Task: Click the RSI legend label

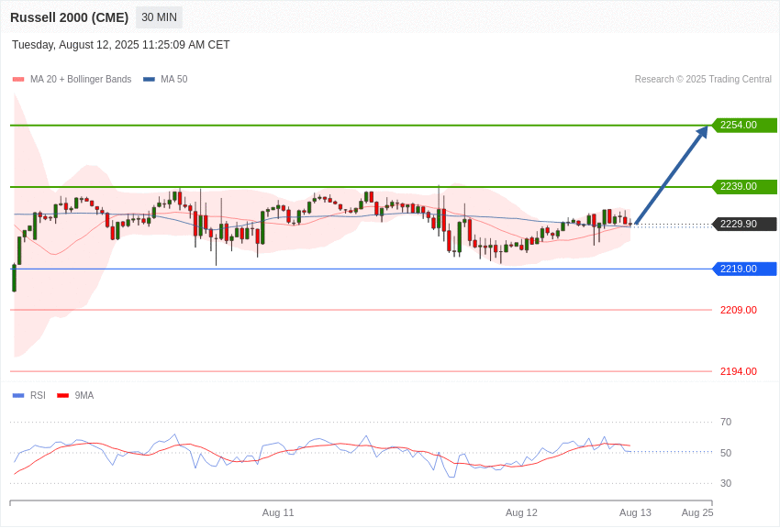Action: [x=38, y=395]
